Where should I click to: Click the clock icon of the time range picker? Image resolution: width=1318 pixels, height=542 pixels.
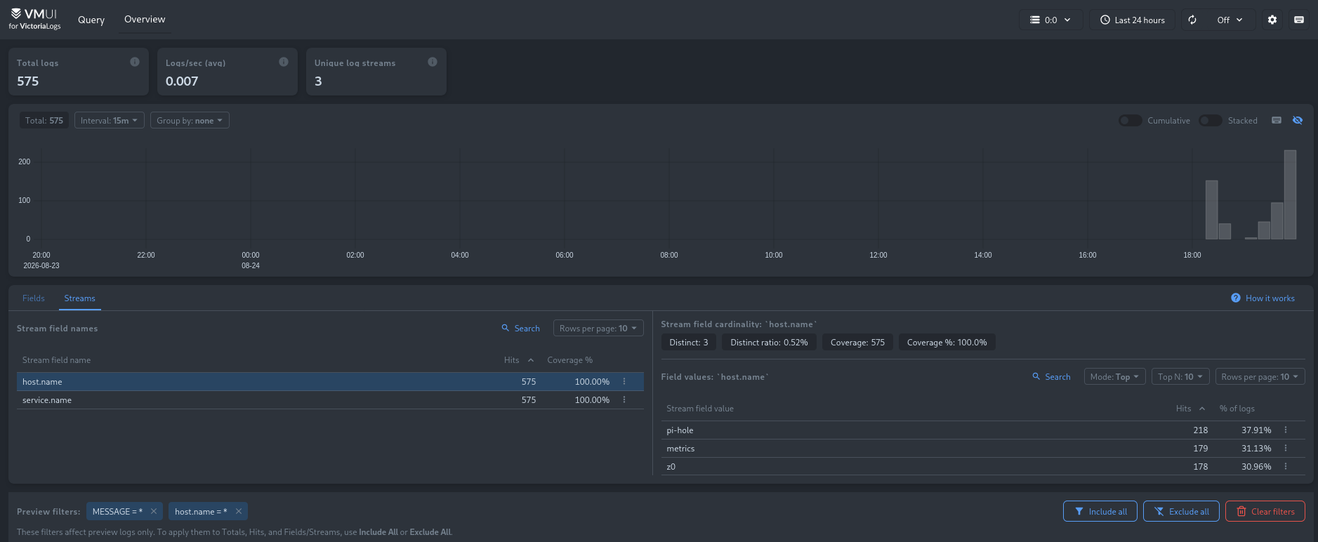click(1105, 20)
